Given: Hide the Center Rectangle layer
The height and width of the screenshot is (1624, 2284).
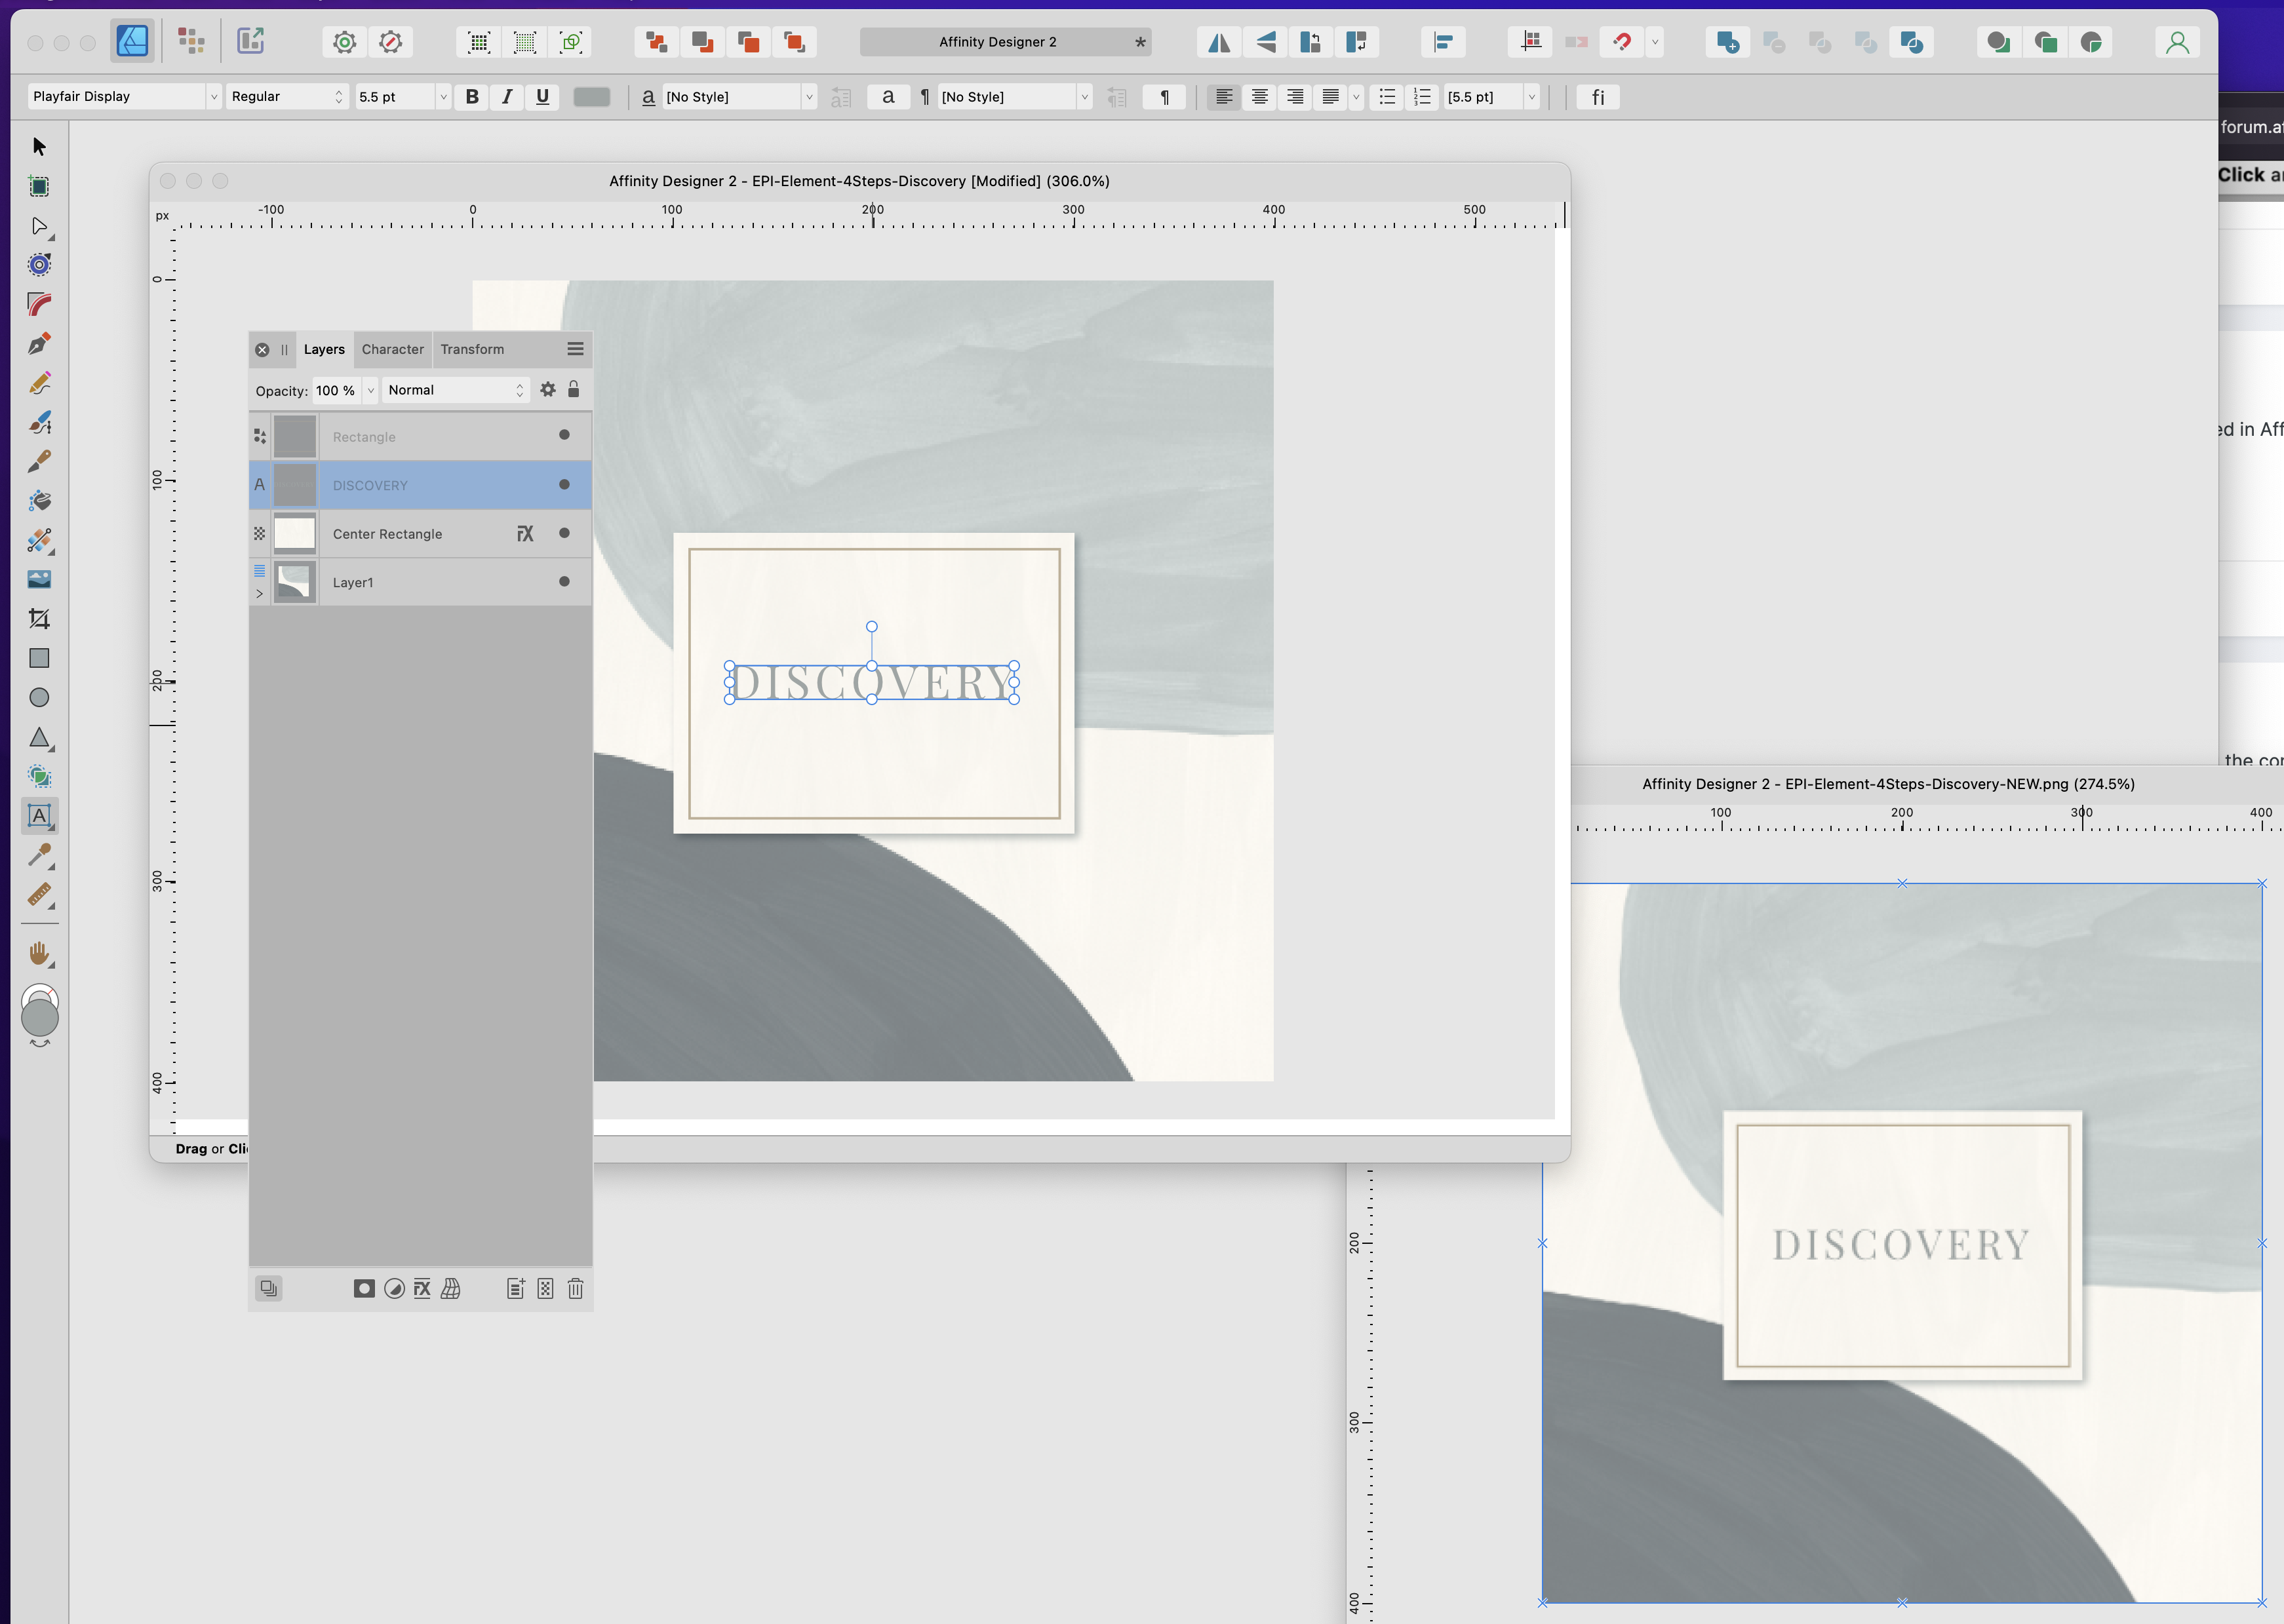Looking at the screenshot, I should point(564,533).
